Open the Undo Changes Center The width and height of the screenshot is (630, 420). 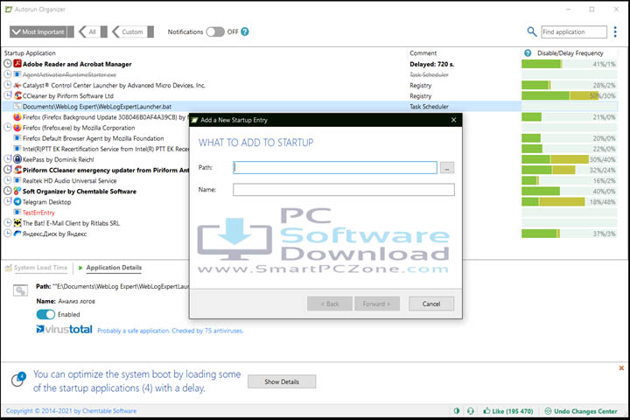pos(581,411)
